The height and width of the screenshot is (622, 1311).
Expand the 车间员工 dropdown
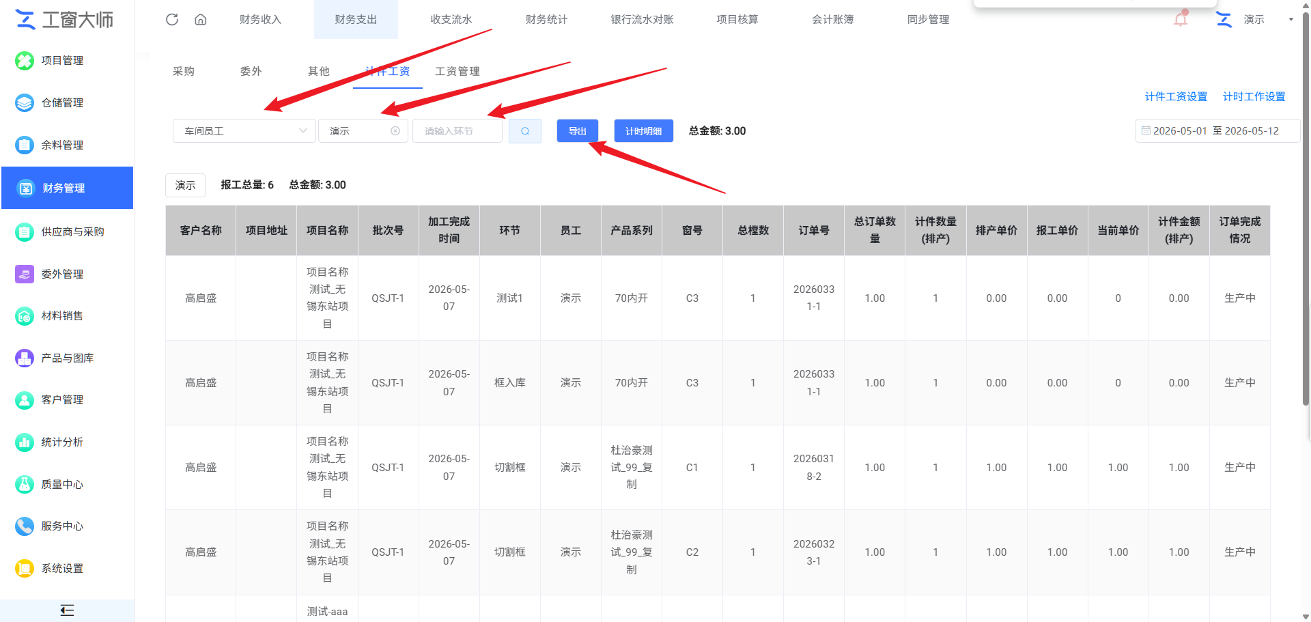244,131
